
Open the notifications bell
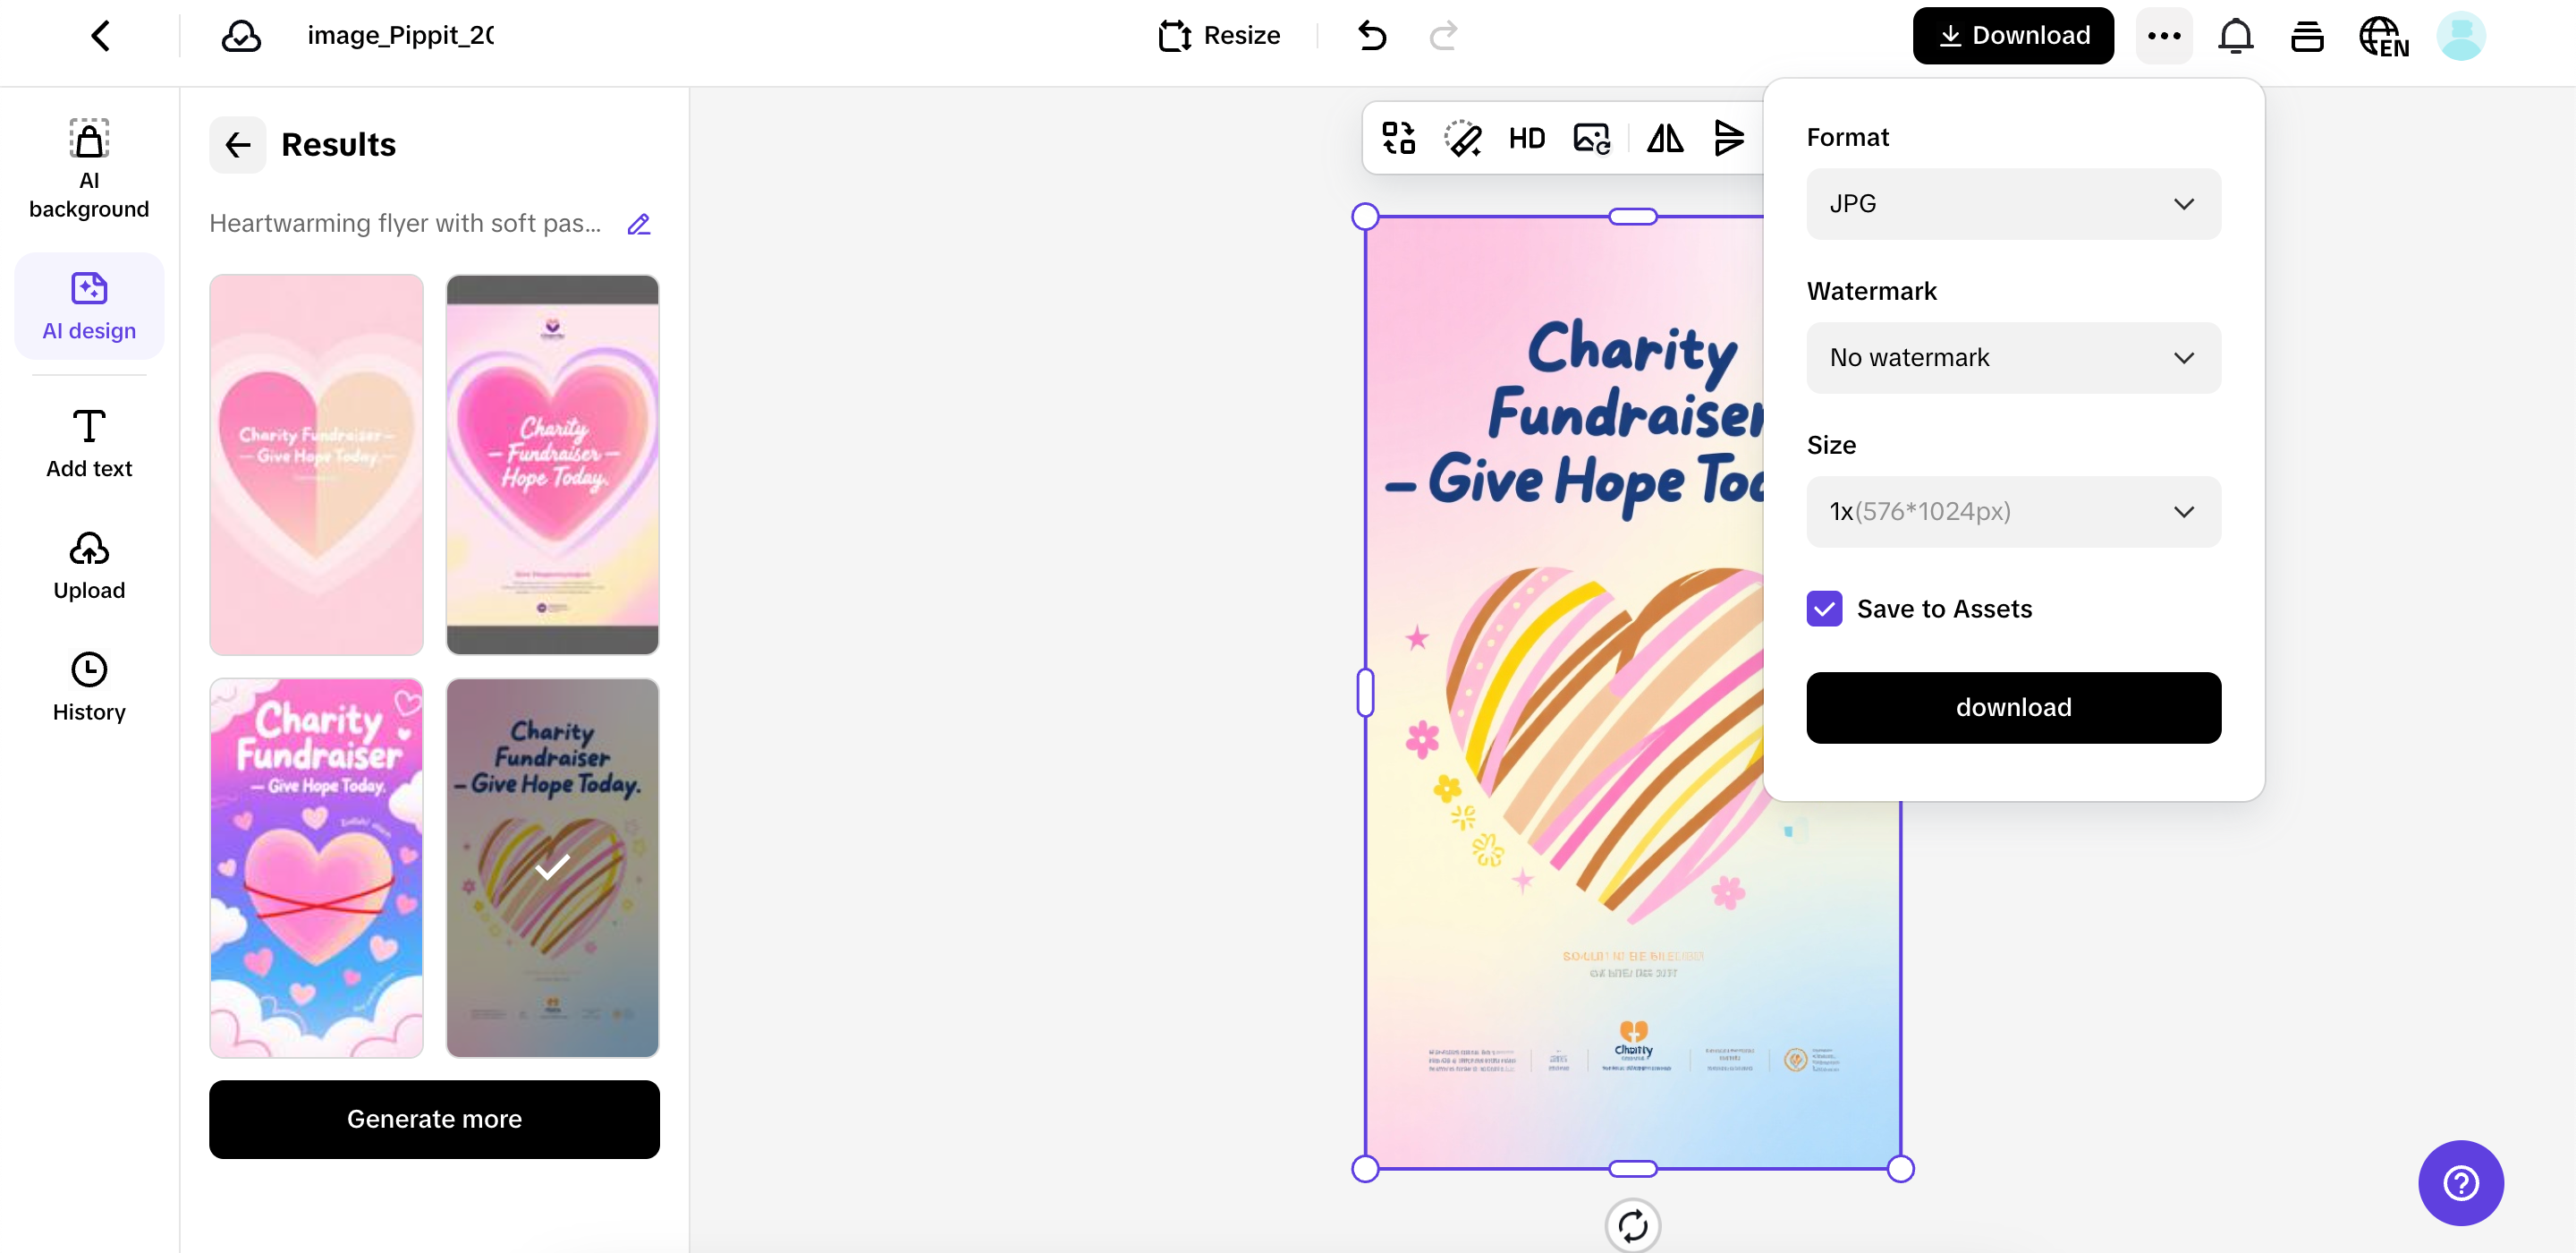point(2235,36)
